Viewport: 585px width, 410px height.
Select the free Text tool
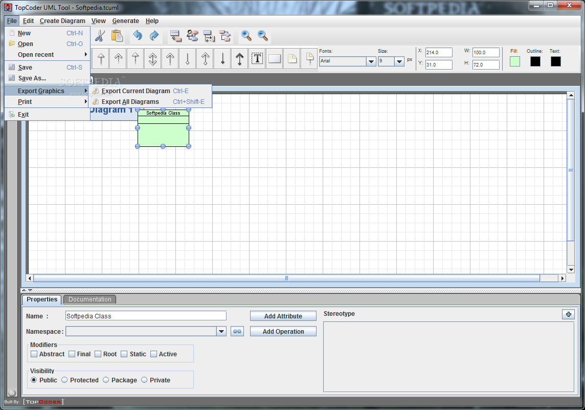click(x=257, y=59)
